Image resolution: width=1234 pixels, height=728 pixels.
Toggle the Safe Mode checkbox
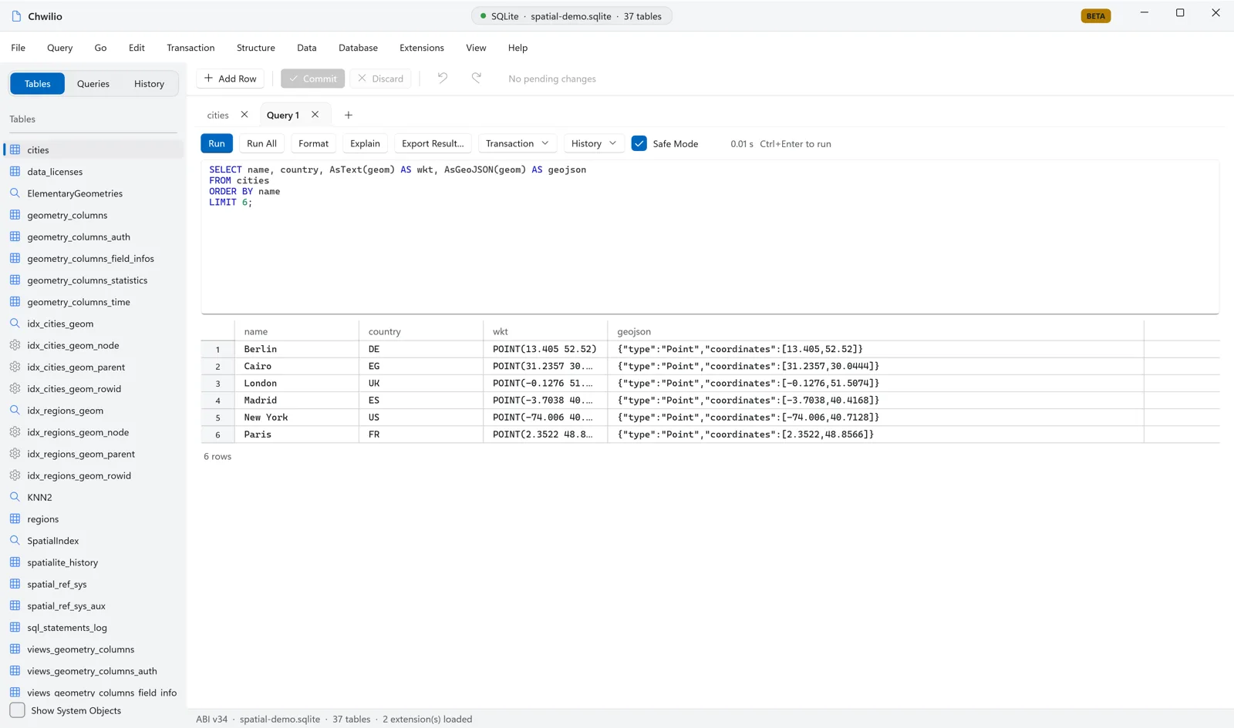point(639,143)
